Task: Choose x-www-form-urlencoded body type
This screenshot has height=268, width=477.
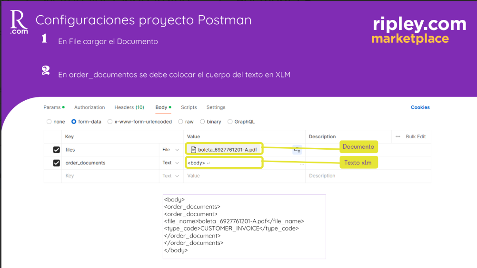Action: 110,122
